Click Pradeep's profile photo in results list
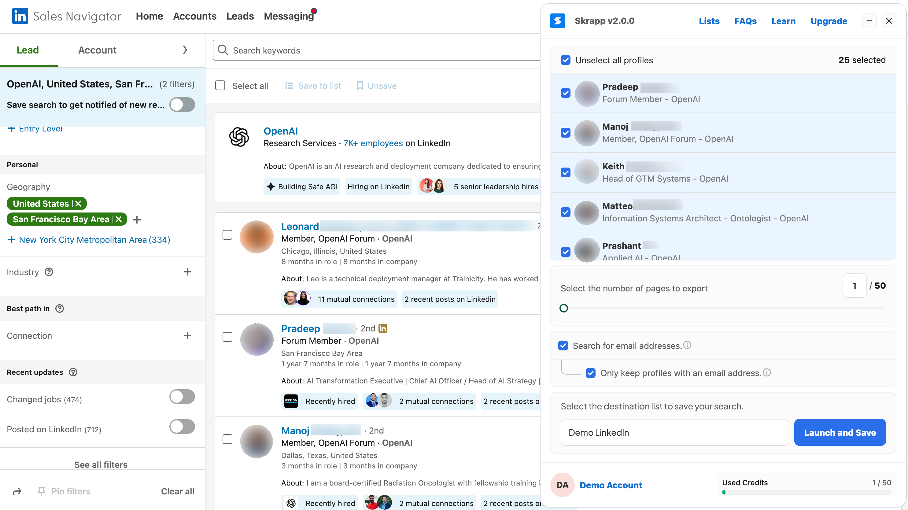Viewport: 908px width, 510px height. 257,339
